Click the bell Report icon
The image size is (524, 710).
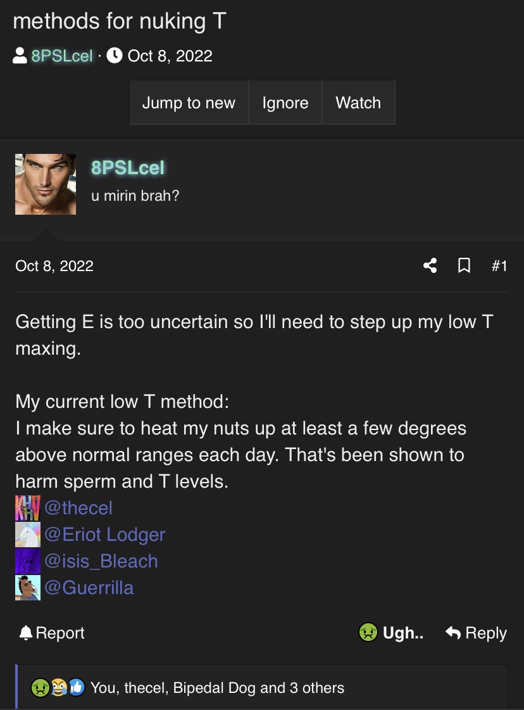click(26, 633)
